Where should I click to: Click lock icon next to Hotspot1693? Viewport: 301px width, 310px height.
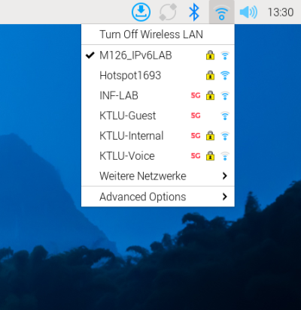(x=210, y=75)
